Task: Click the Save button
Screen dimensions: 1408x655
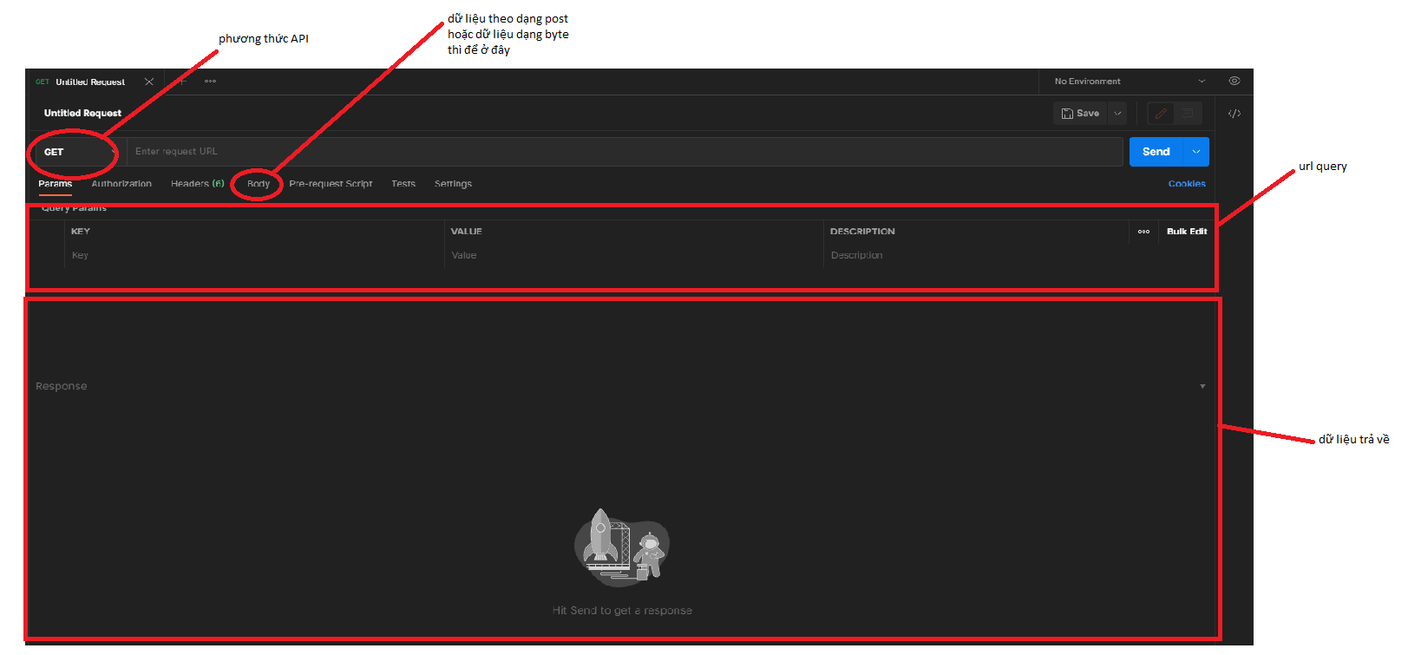Action: [1081, 114]
